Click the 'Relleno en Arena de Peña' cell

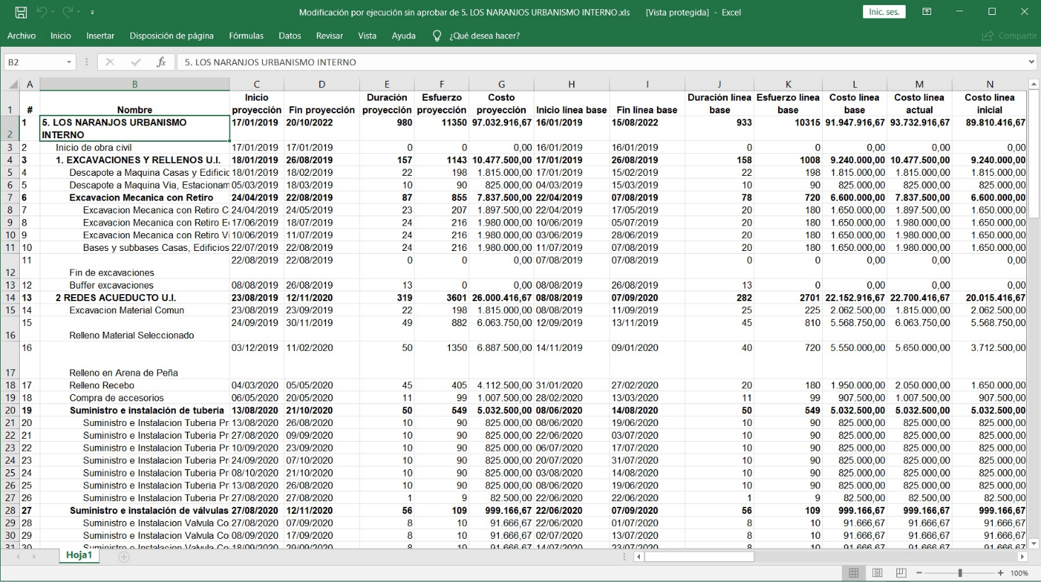coord(135,360)
